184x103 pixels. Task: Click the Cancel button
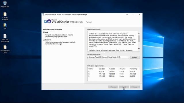pyautogui.click(x=135, y=87)
